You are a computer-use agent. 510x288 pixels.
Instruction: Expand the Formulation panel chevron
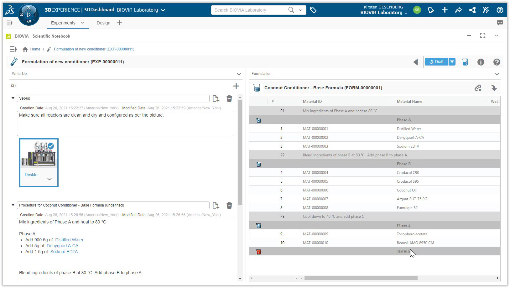click(x=497, y=74)
